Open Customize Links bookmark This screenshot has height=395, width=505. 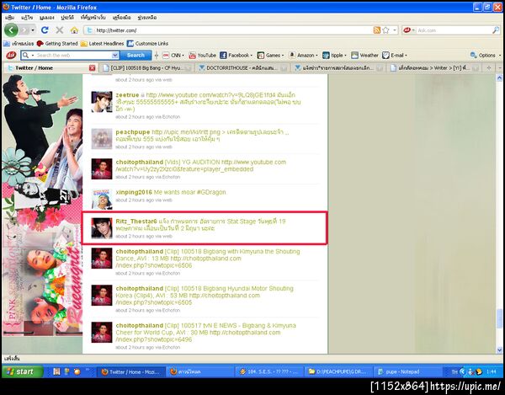(147, 43)
